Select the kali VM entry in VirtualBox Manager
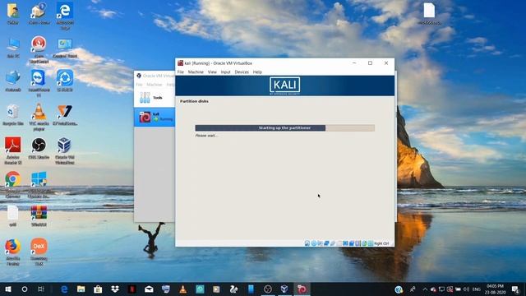The image size is (526, 296). tap(155, 117)
